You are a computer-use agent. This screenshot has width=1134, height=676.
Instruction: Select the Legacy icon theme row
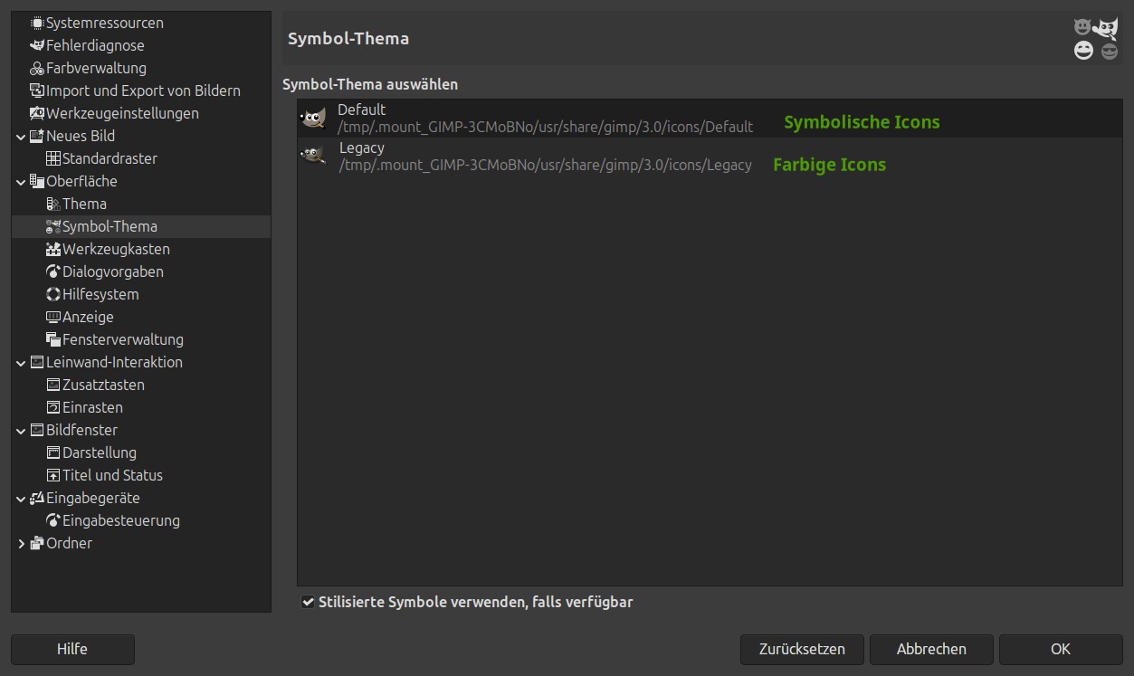[x=710, y=157]
